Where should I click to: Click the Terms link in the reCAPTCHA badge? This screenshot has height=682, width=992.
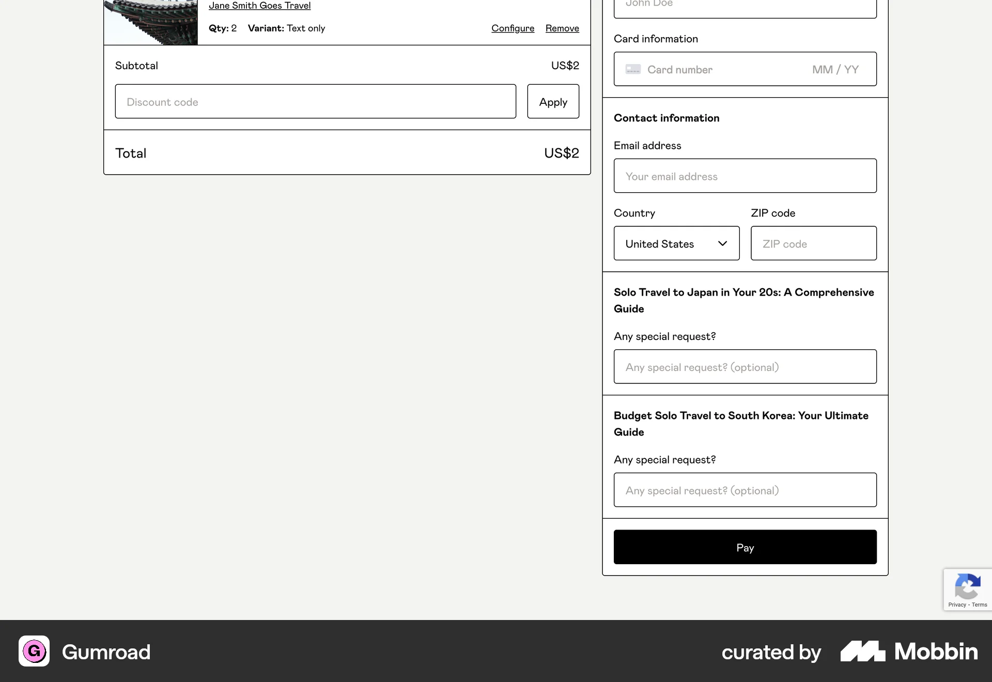pos(979,605)
